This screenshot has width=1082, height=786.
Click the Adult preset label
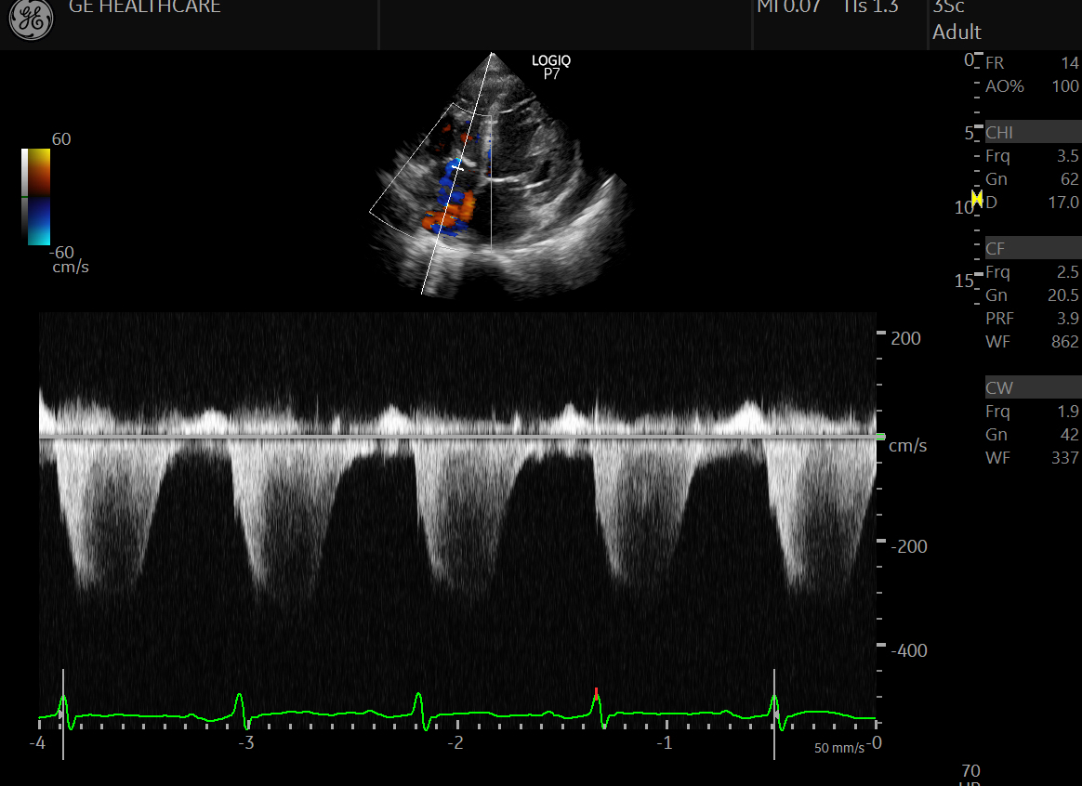(x=957, y=33)
